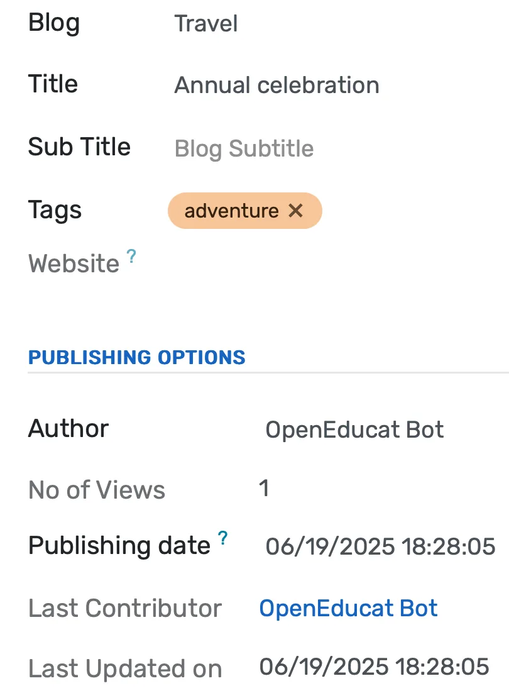
Task: Open the Blog field showing Travel
Action: (x=206, y=24)
